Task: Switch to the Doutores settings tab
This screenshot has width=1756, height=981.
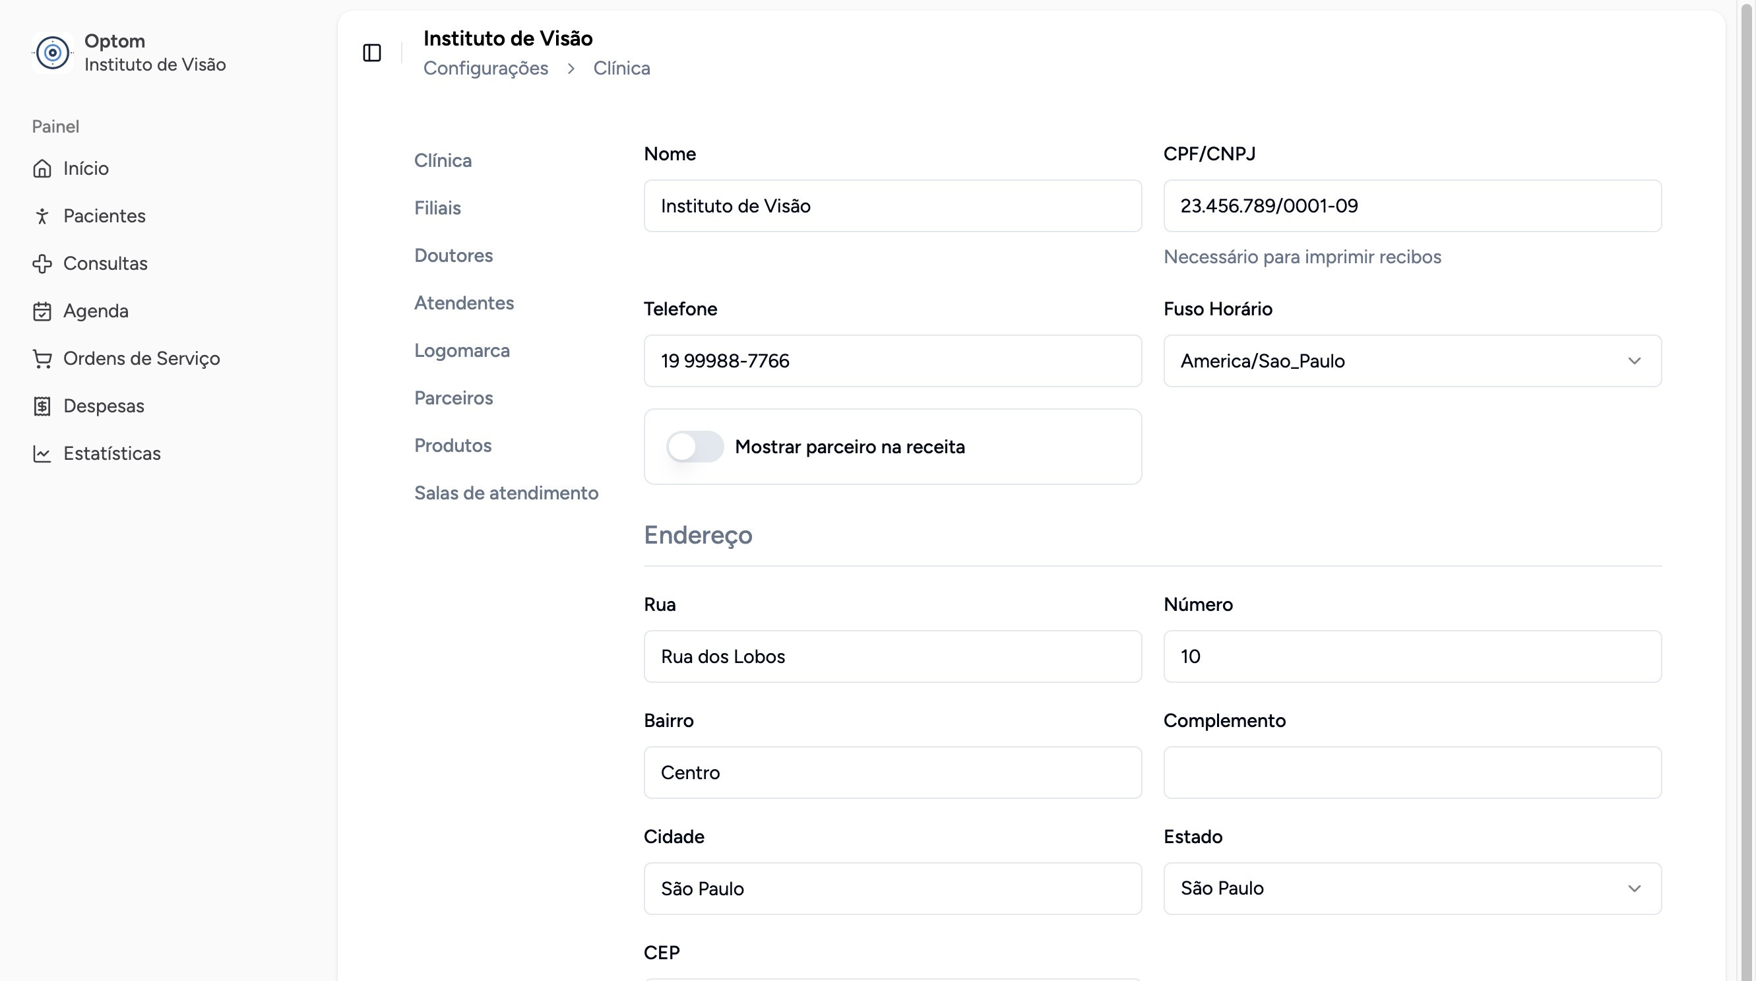Action: [453, 256]
